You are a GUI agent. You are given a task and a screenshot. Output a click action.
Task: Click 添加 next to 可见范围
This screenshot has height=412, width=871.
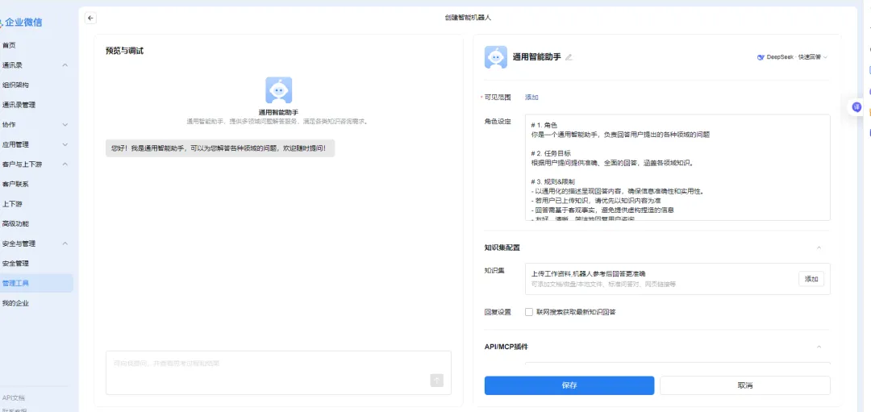[531, 98]
